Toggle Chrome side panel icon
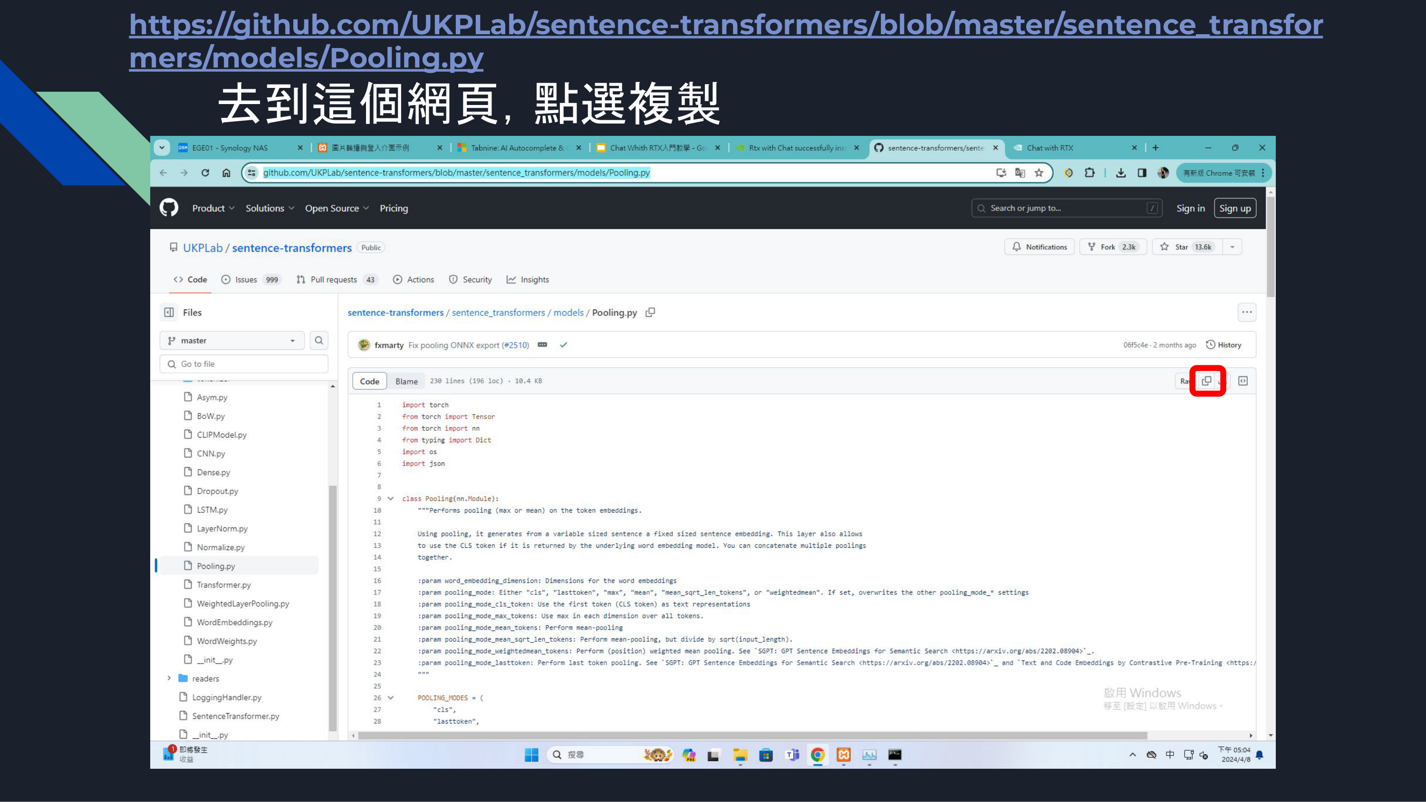1426x802 pixels. 1142,172
